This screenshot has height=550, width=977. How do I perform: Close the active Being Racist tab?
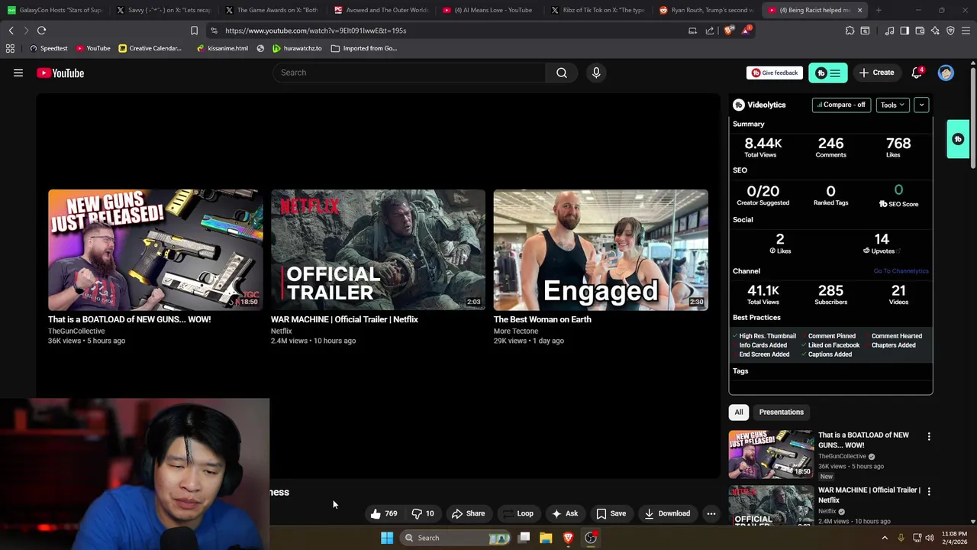[x=859, y=10]
